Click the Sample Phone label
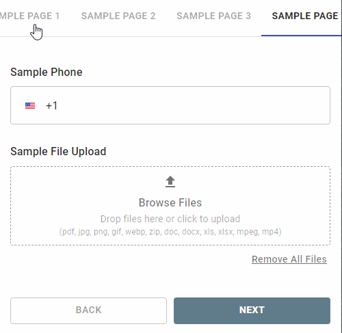342x333 pixels. click(47, 72)
